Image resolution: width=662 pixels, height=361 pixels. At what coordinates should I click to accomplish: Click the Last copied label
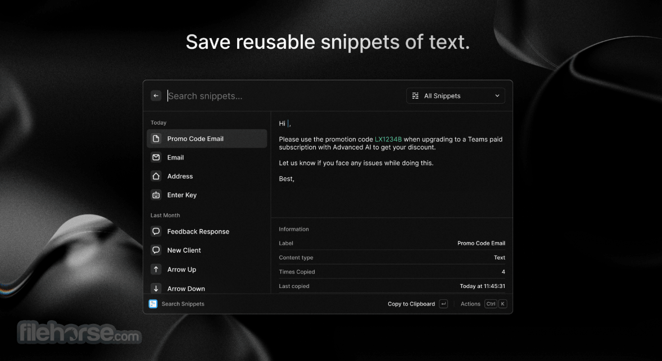coord(294,286)
